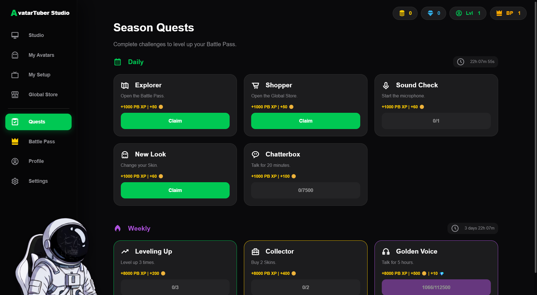The height and width of the screenshot is (295, 537).
Task: Claim the New Look quest reward
Action: pos(175,190)
